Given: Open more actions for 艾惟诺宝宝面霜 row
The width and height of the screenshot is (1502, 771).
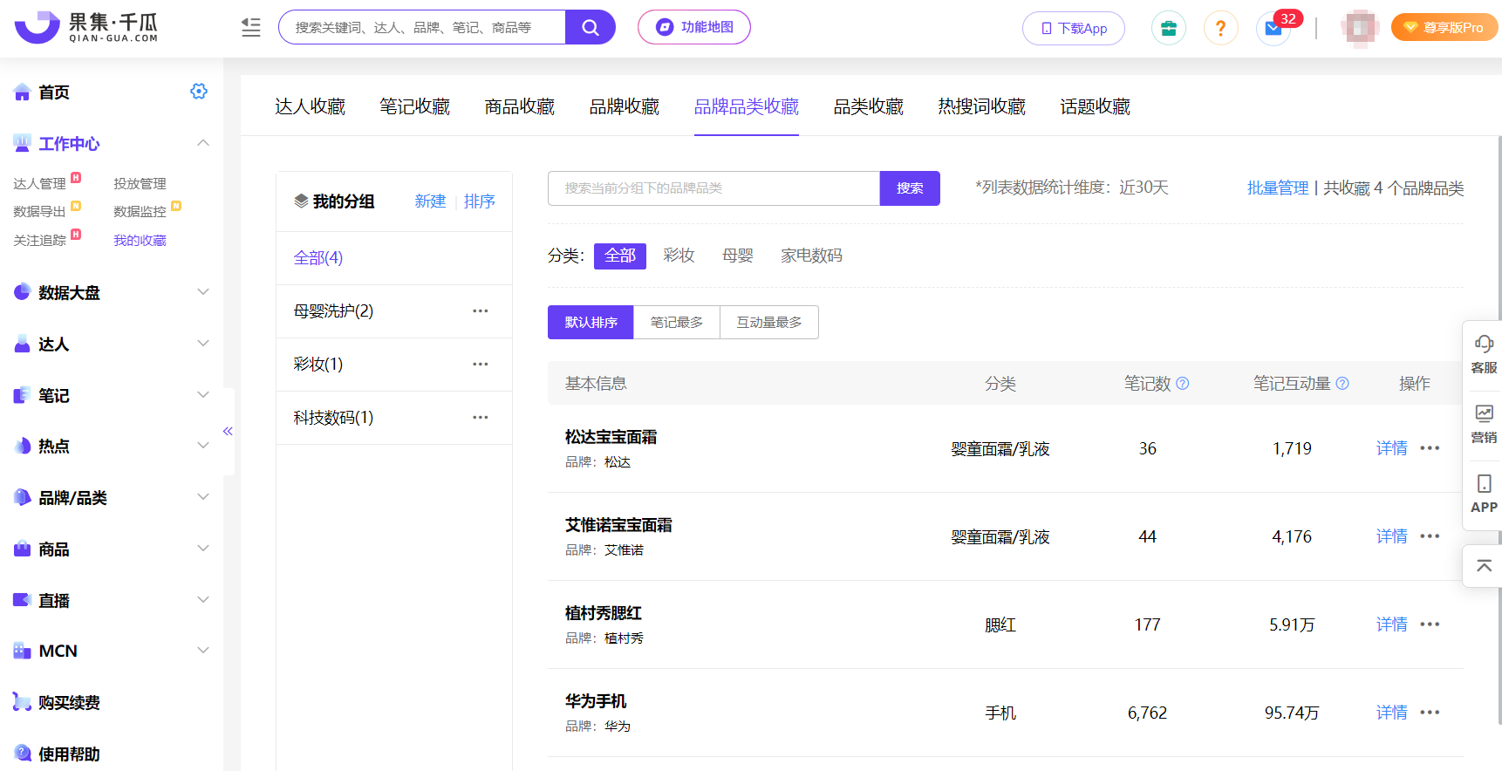Looking at the screenshot, I should click(x=1430, y=536).
